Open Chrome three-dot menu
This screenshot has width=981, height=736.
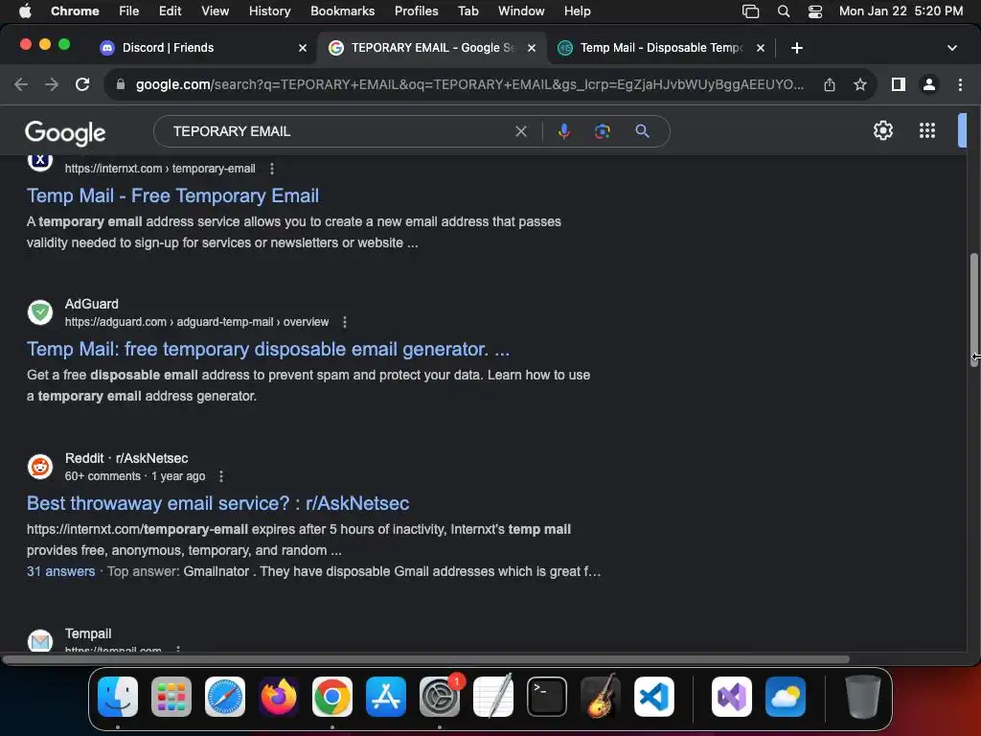click(x=960, y=84)
